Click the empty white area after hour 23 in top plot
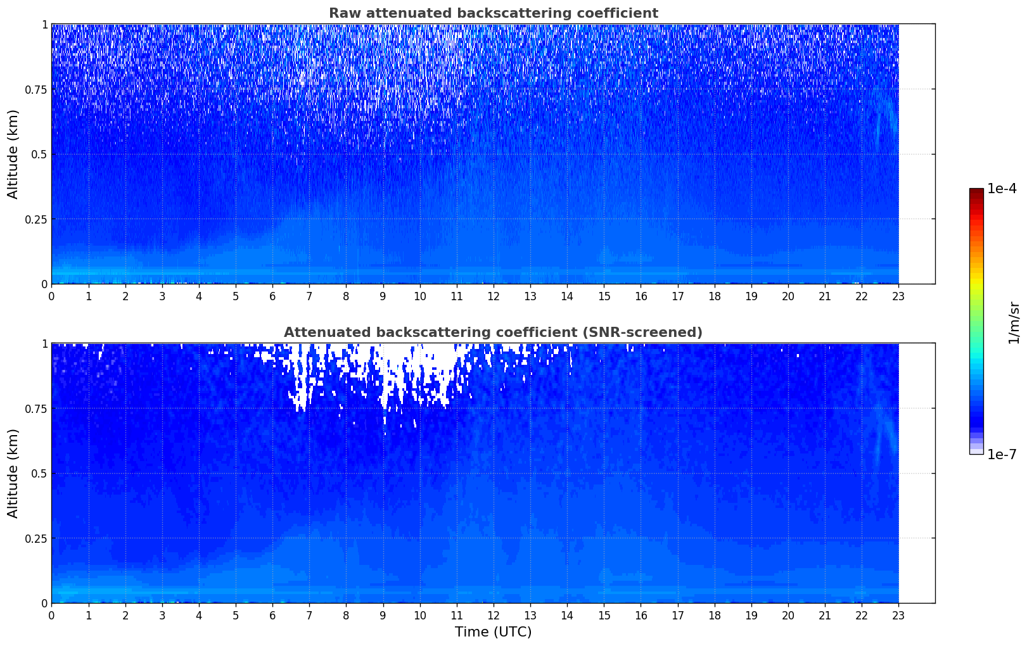 917,154
